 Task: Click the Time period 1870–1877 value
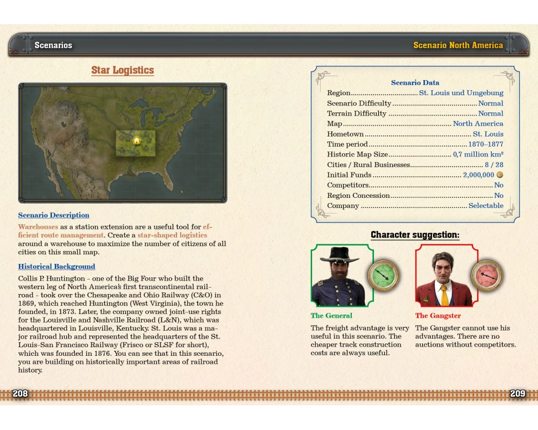click(485, 144)
